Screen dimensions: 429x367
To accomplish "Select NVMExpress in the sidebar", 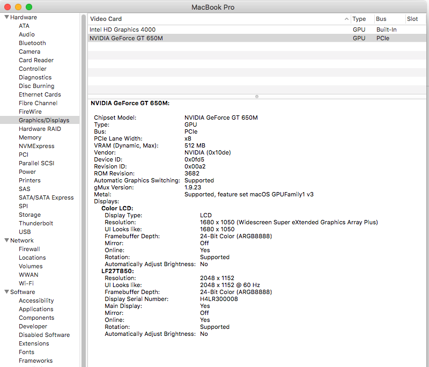I will pos(36,146).
